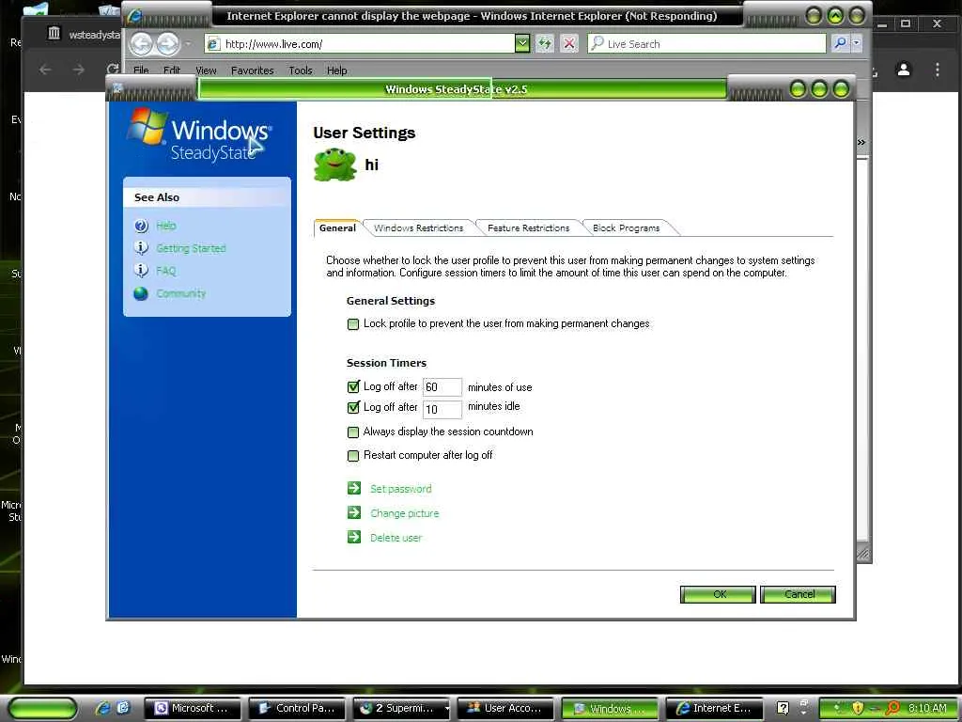Click the frog user picture for hi

[335, 165]
